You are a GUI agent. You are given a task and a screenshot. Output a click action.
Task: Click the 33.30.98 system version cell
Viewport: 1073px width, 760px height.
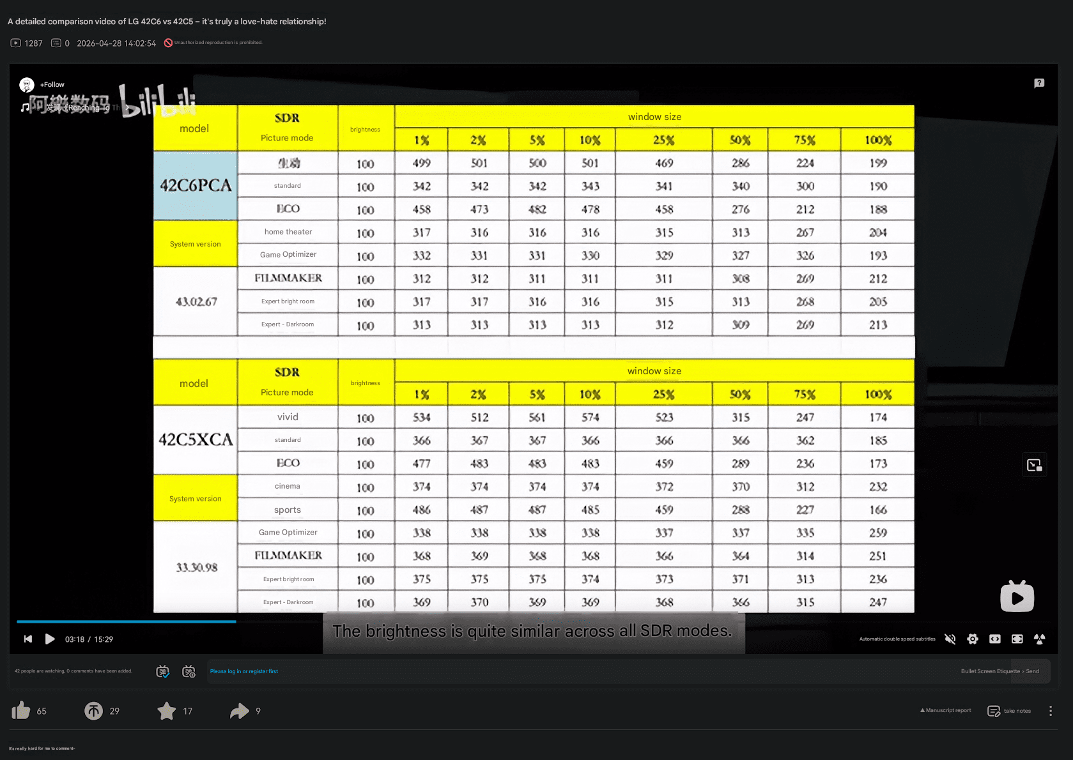pos(196,567)
